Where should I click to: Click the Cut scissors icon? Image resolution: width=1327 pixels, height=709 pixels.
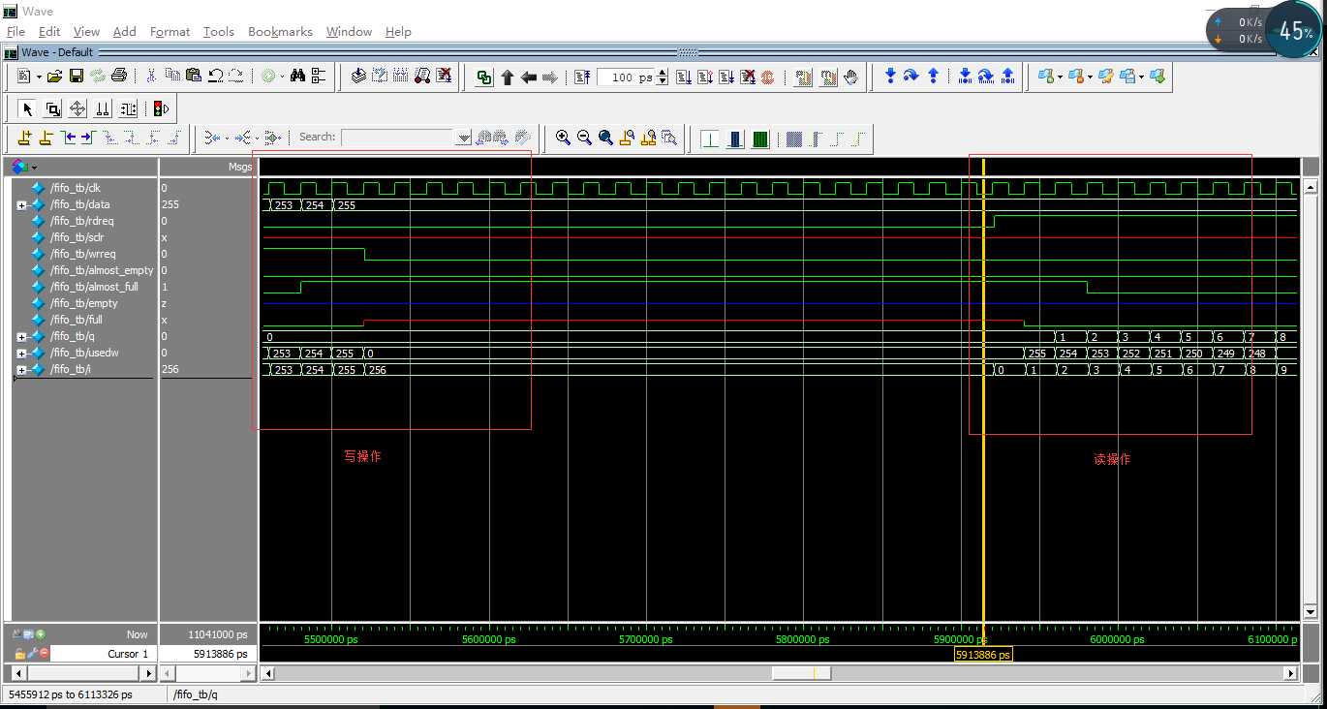pos(151,77)
